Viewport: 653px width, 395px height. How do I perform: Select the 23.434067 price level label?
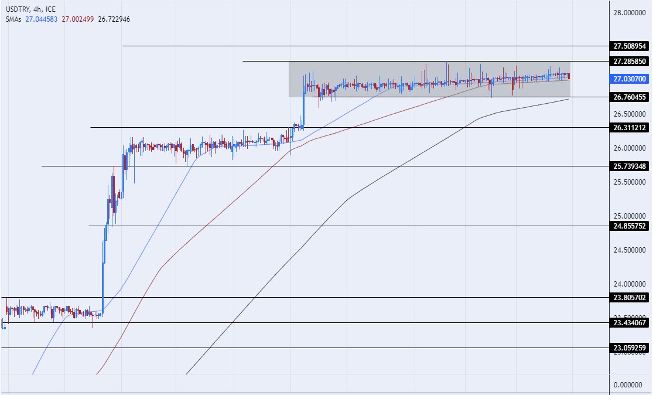tap(629, 322)
